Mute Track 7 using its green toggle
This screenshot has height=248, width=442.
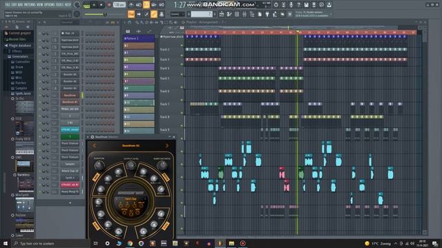182,113
